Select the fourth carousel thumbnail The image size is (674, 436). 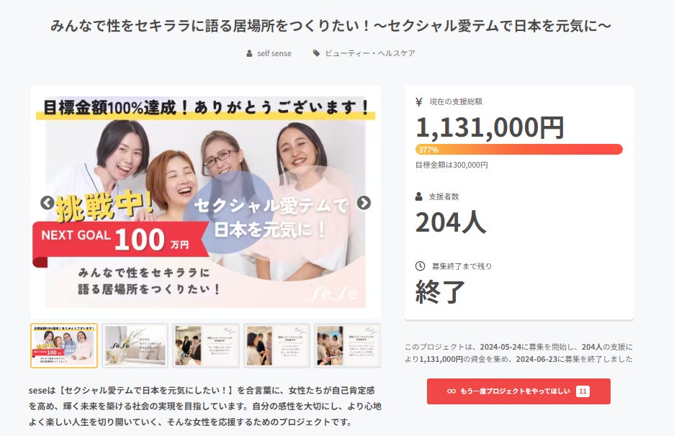pos(277,346)
